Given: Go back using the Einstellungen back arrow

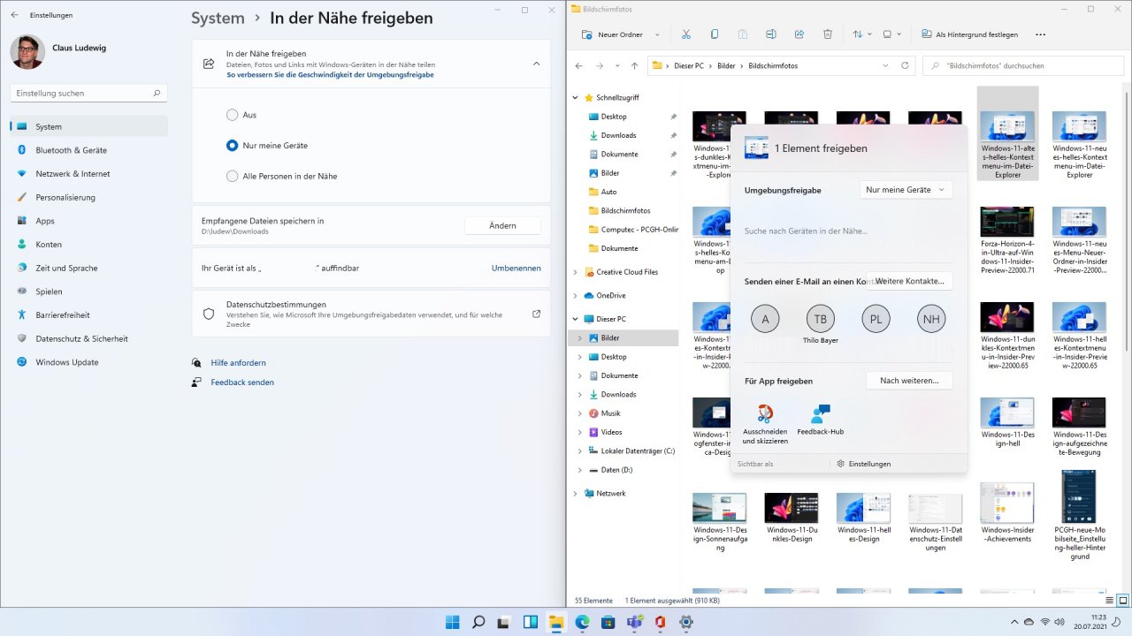Looking at the screenshot, I should point(14,15).
